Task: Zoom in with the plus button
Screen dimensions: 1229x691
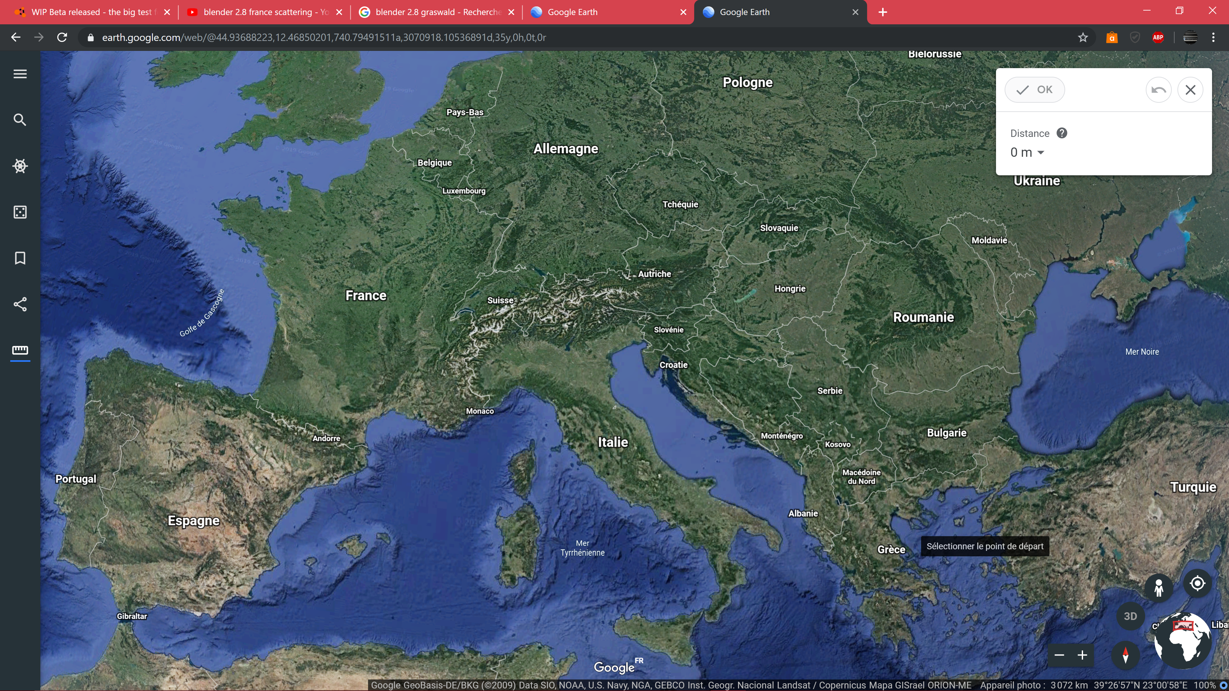Action: coord(1082,655)
